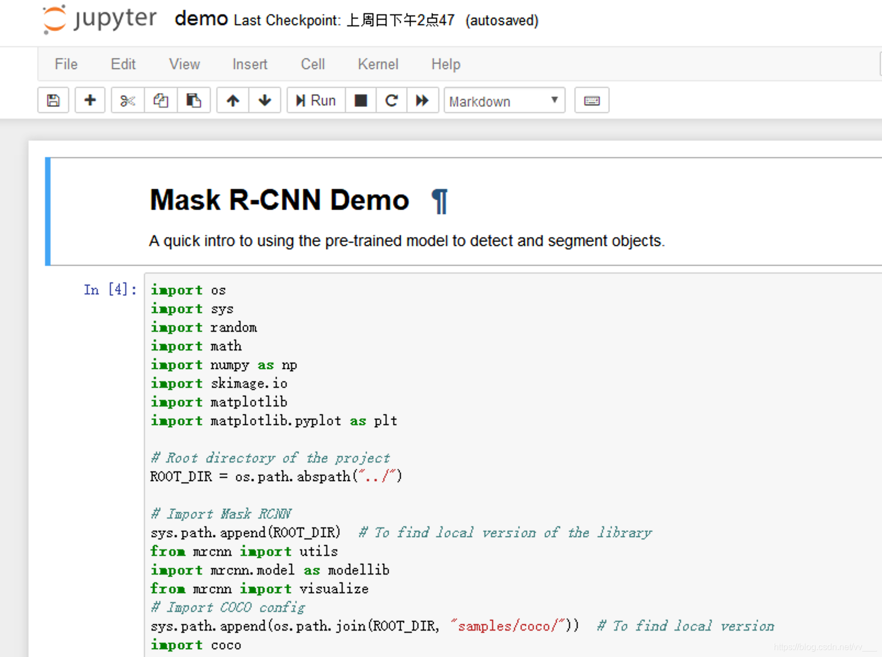Open the Help menu
This screenshot has height=657, width=882.
[x=446, y=64]
